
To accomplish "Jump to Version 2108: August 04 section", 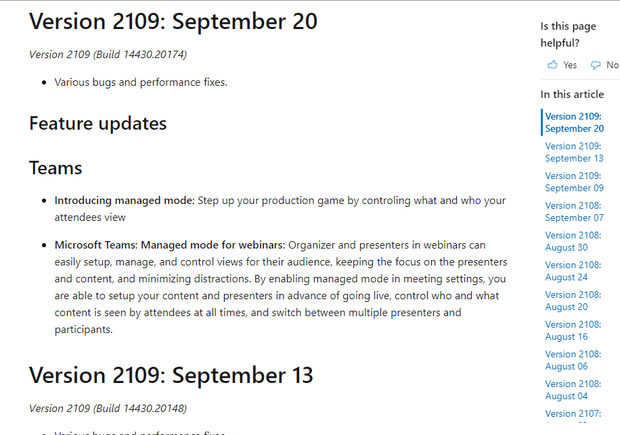I will tap(572, 390).
